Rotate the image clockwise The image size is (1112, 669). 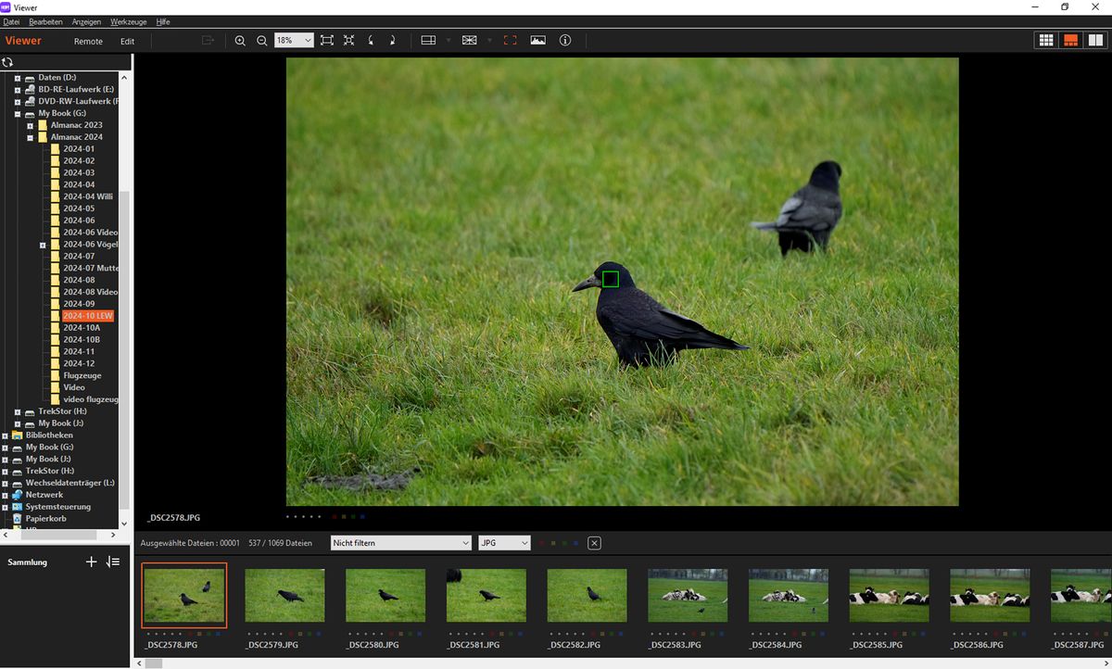392,40
